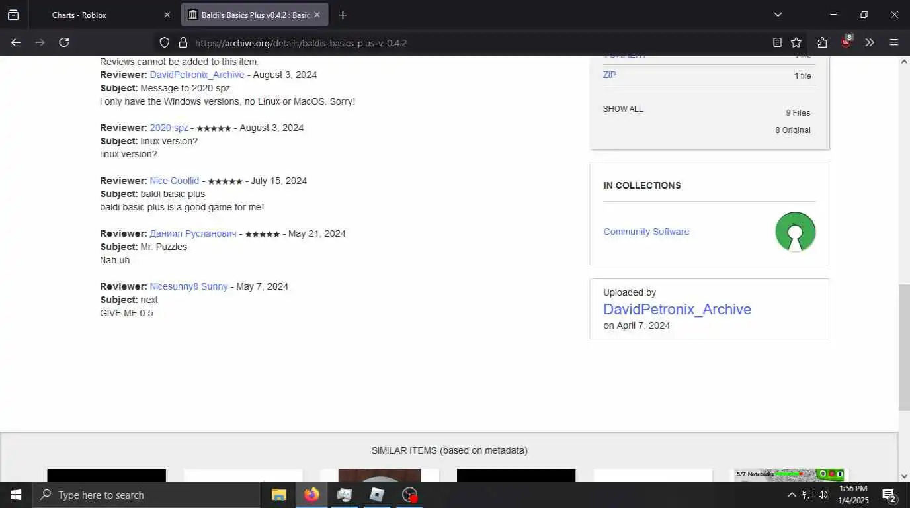Open the Windows Start menu
910x508 pixels.
coord(16,495)
